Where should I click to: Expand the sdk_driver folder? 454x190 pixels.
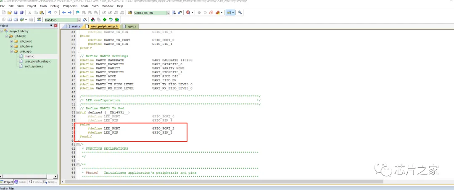11,46
